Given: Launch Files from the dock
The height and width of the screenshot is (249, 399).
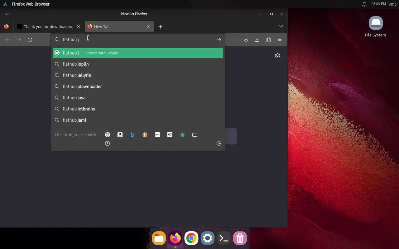Looking at the screenshot, I should (x=159, y=238).
